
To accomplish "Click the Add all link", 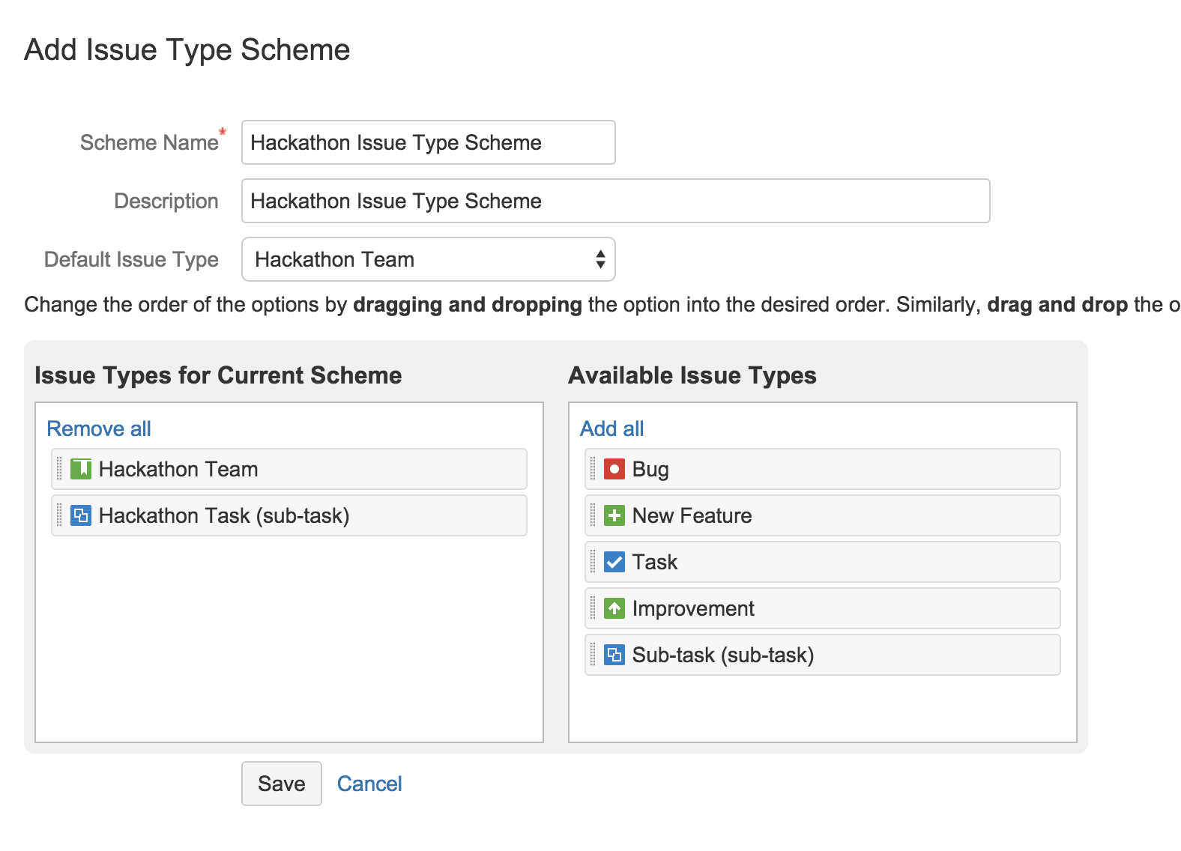I will (611, 428).
